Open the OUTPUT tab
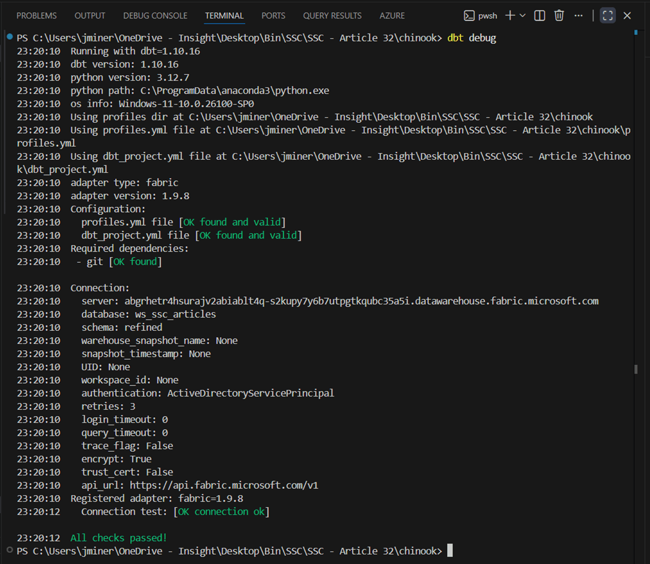The width and height of the screenshot is (650, 564). (x=90, y=15)
